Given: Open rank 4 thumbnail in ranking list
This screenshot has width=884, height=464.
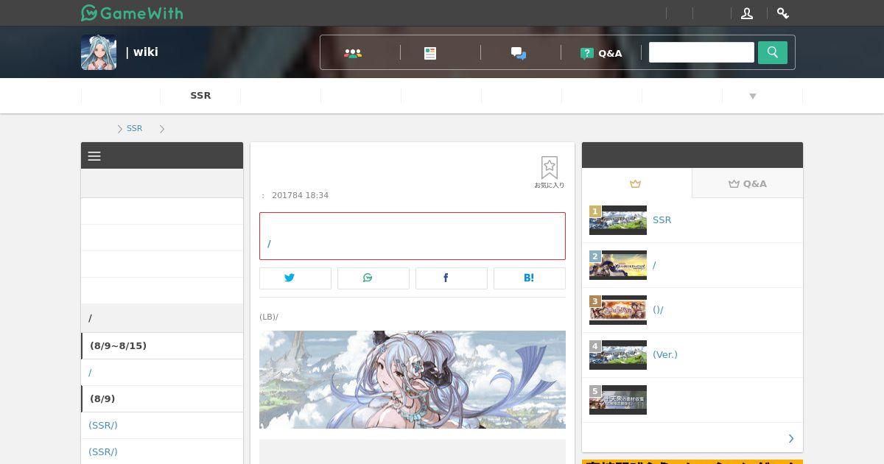Looking at the screenshot, I should click(x=618, y=355).
